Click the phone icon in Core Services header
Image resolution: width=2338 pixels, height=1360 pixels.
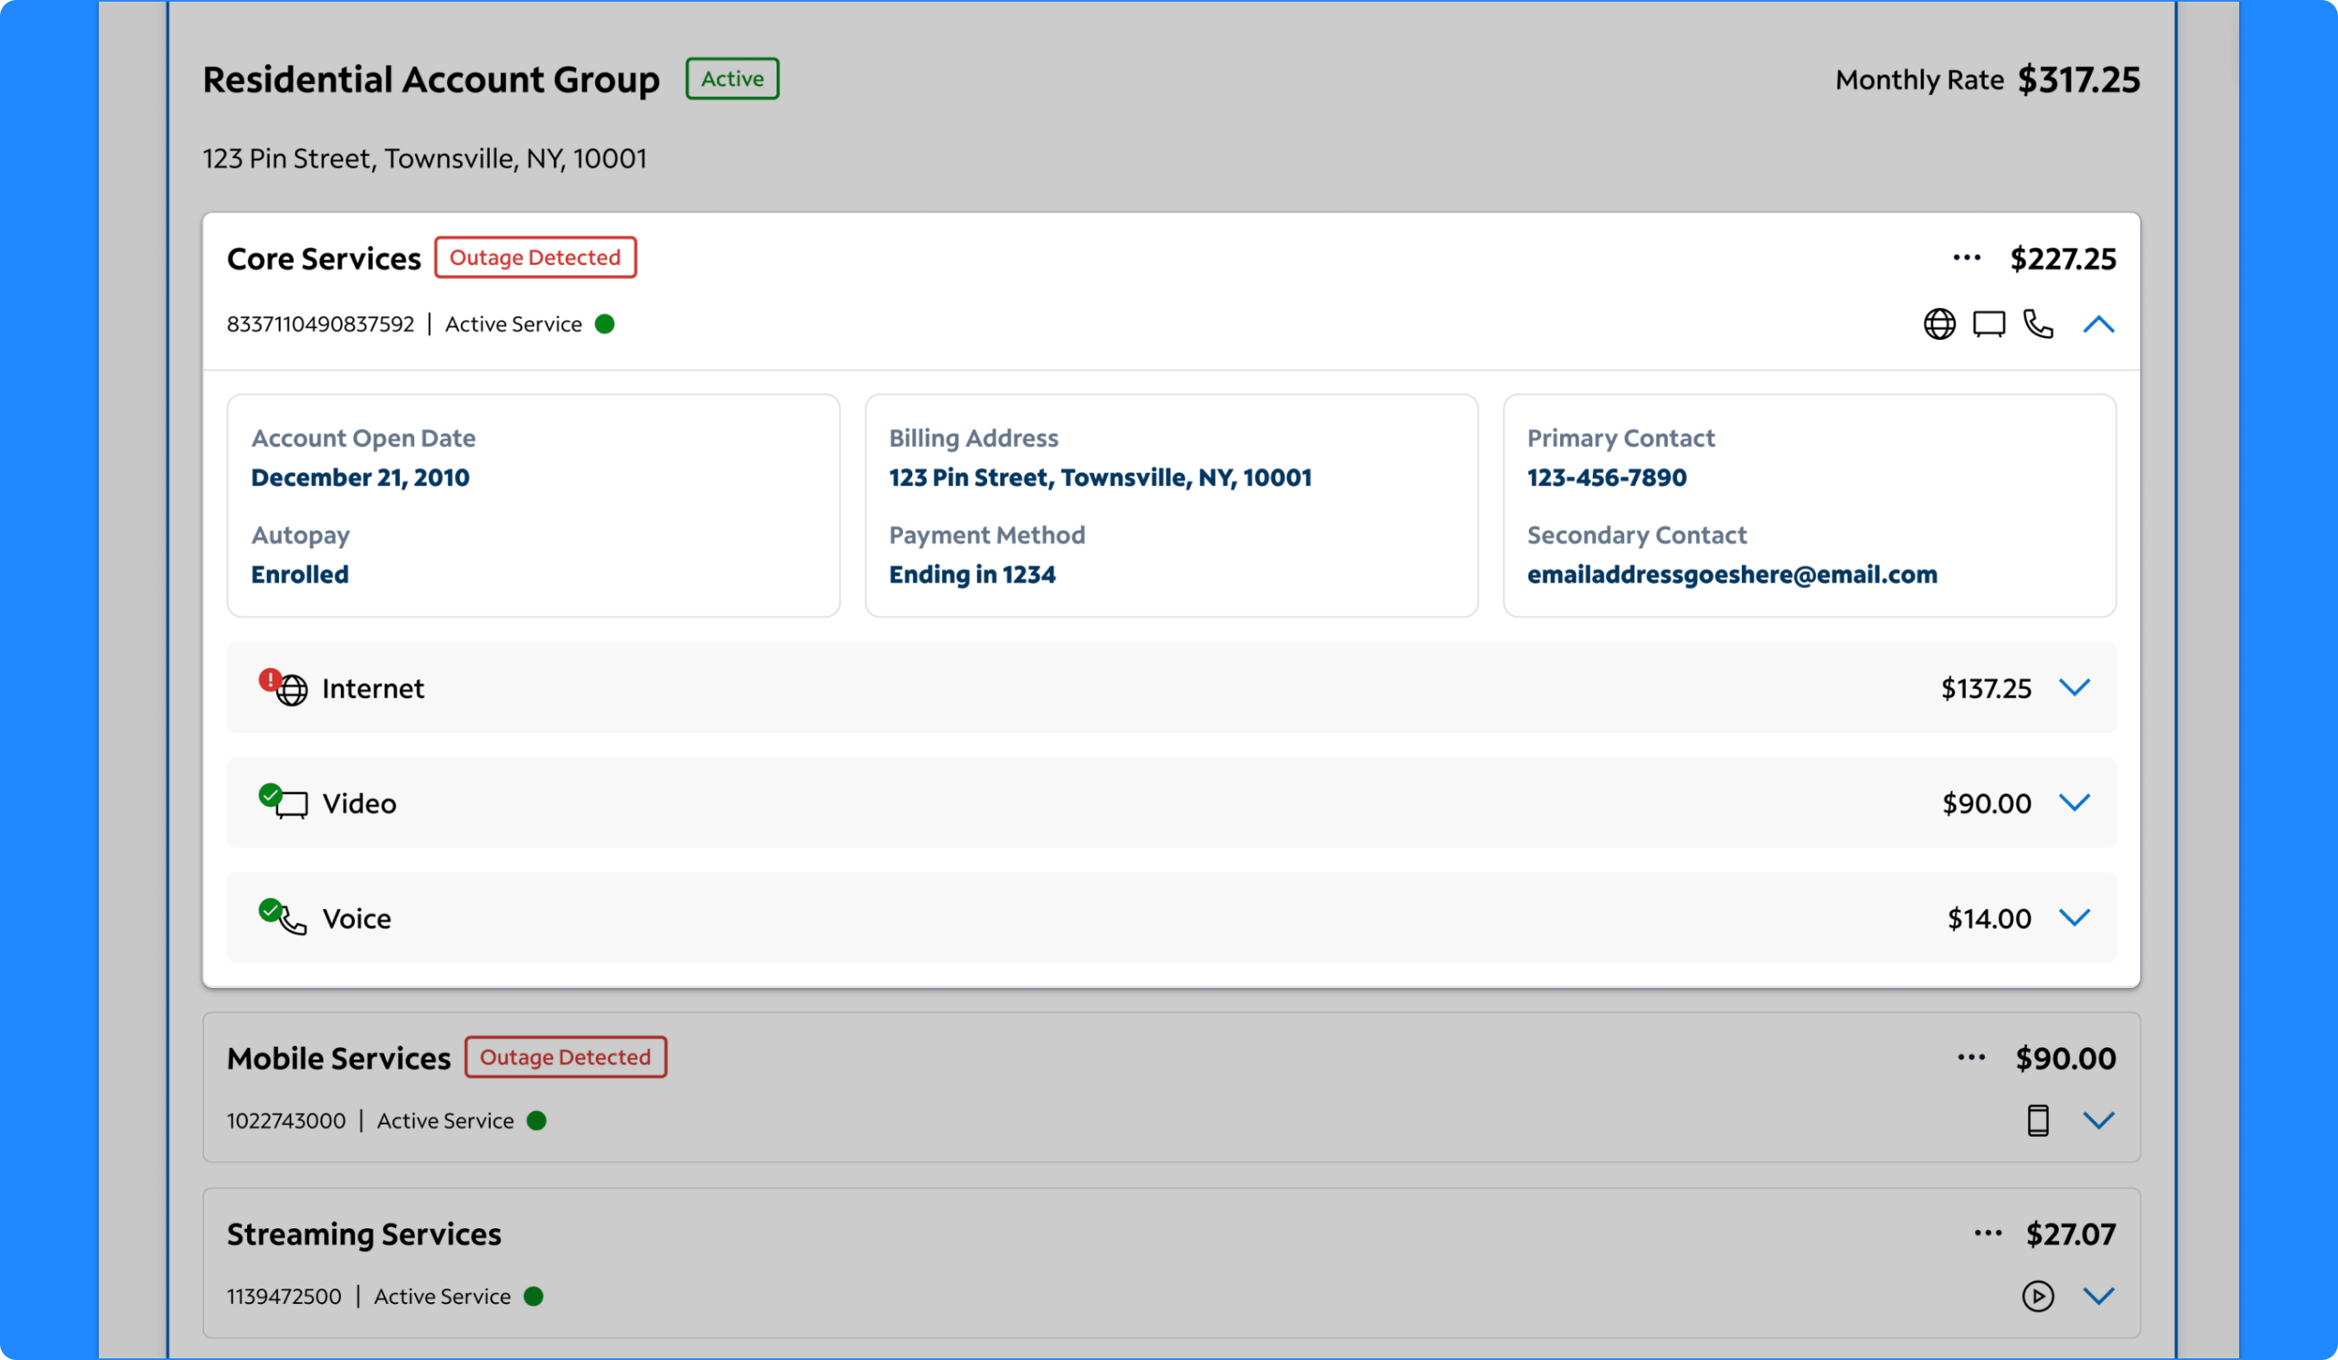[x=2038, y=324]
